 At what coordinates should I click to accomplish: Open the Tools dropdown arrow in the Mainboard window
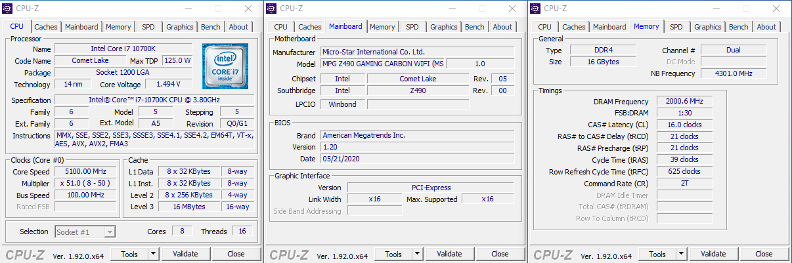[416, 254]
